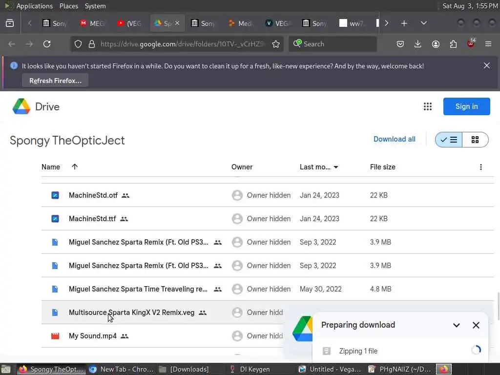Viewport: 500px width, 375px height.
Task: Open the list all tabs dropdown
Action: (x=424, y=23)
